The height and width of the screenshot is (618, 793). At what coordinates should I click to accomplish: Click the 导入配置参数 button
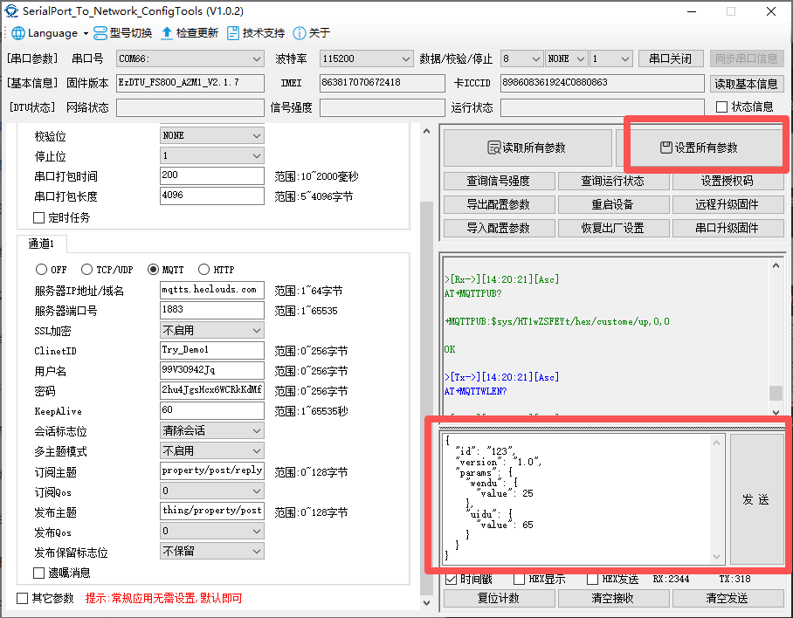coord(499,228)
